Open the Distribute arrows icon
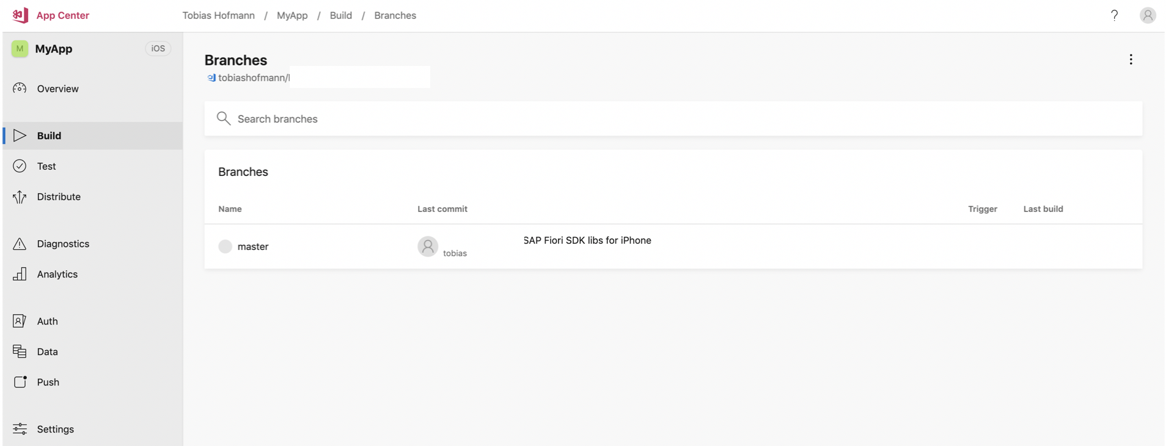The height and width of the screenshot is (446, 1166). (20, 197)
